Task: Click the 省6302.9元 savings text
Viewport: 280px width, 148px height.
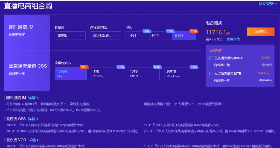Action: pos(214,39)
